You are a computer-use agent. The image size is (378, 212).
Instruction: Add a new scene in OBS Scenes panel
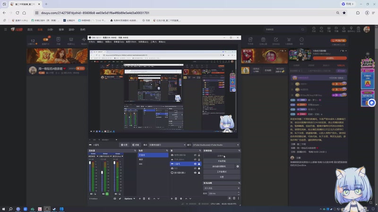coord(140,198)
